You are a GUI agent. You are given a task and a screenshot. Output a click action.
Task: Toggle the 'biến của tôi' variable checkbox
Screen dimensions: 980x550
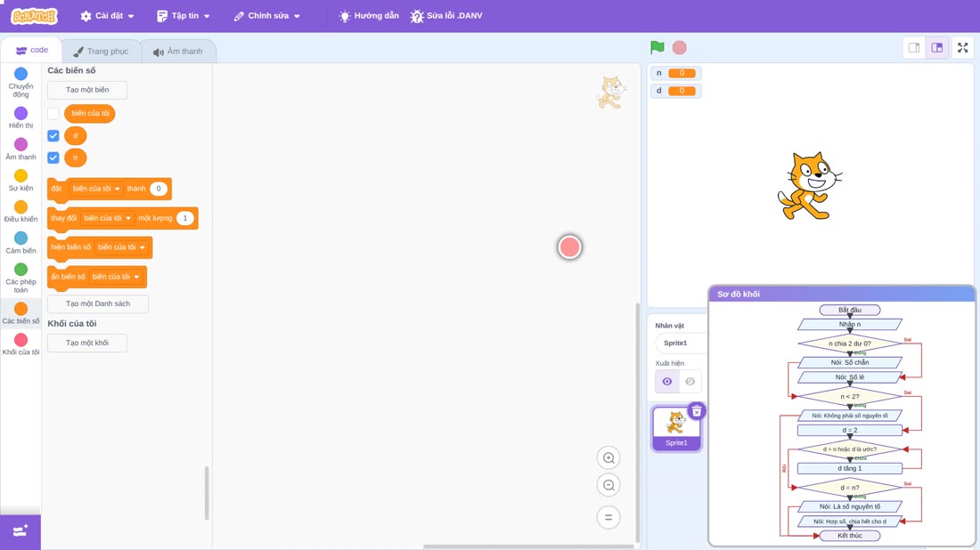[x=53, y=114]
